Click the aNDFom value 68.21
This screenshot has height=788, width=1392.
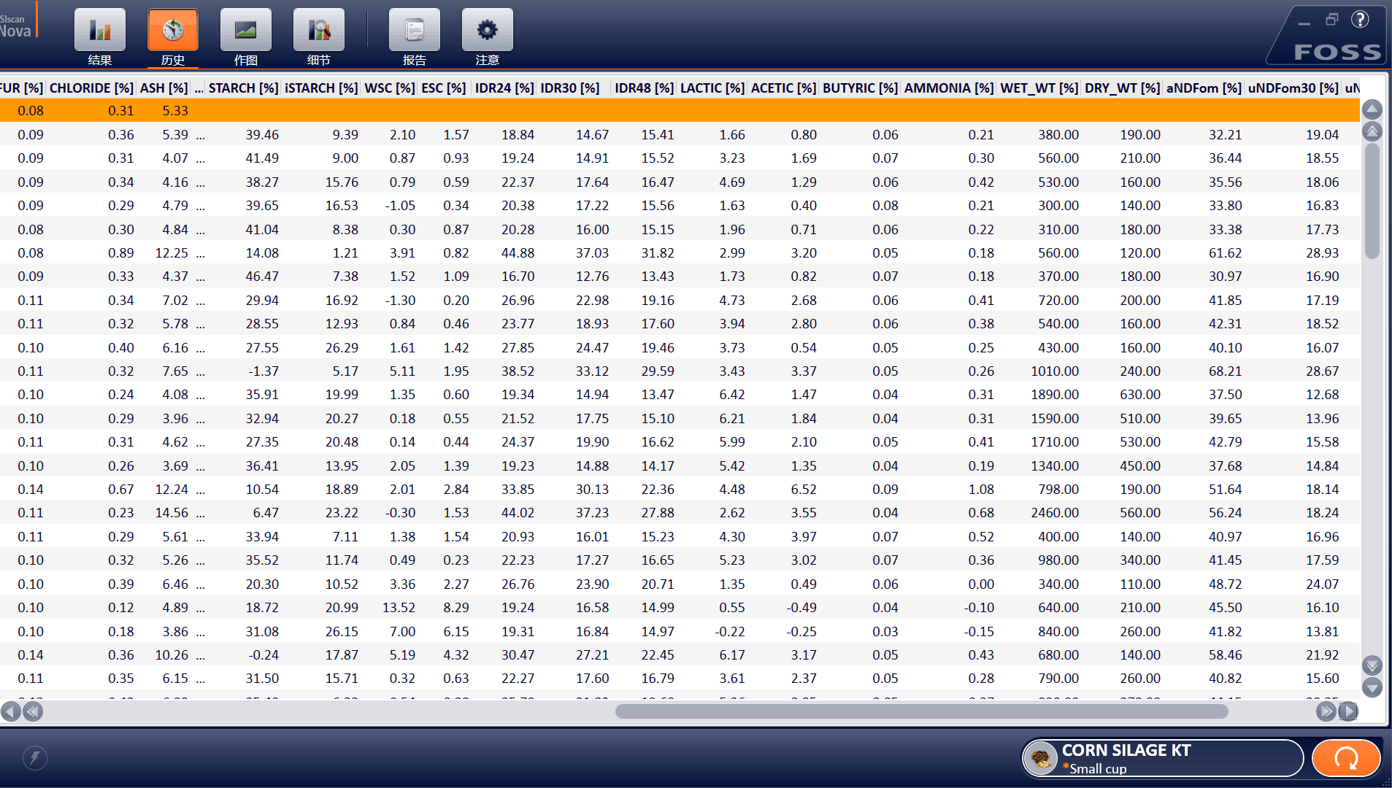coord(1226,371)
